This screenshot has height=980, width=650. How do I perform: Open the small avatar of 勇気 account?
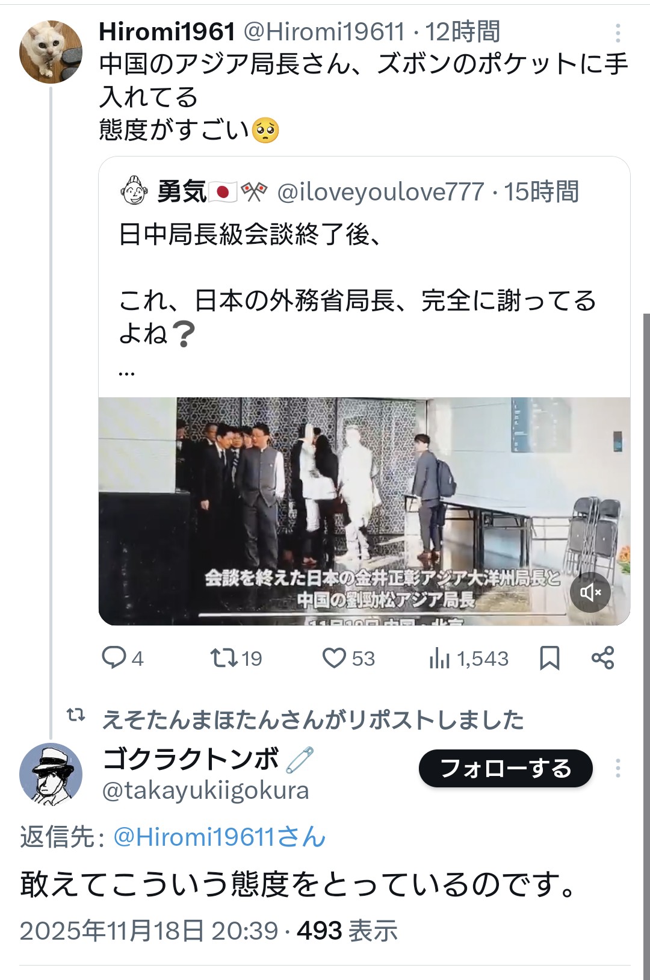point(134,191)
